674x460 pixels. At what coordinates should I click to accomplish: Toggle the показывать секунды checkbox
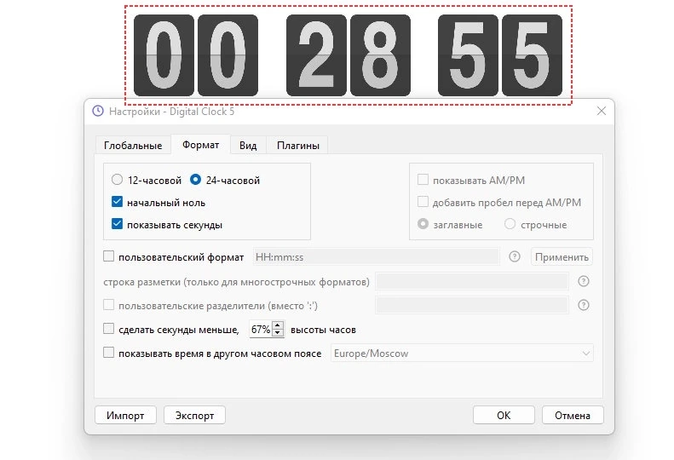(117, 224)
